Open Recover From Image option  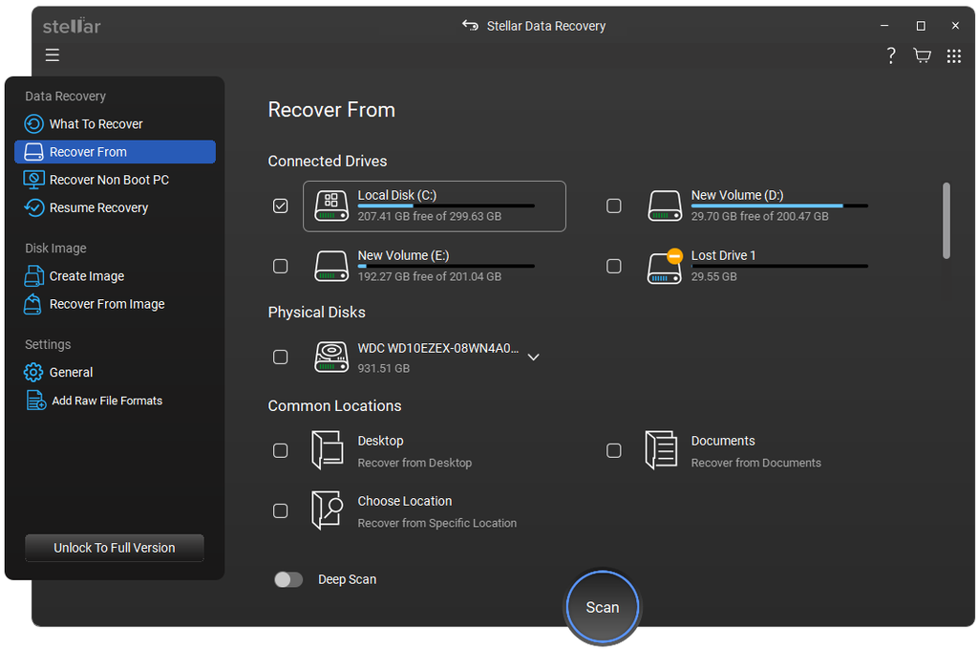click(115, 304)
